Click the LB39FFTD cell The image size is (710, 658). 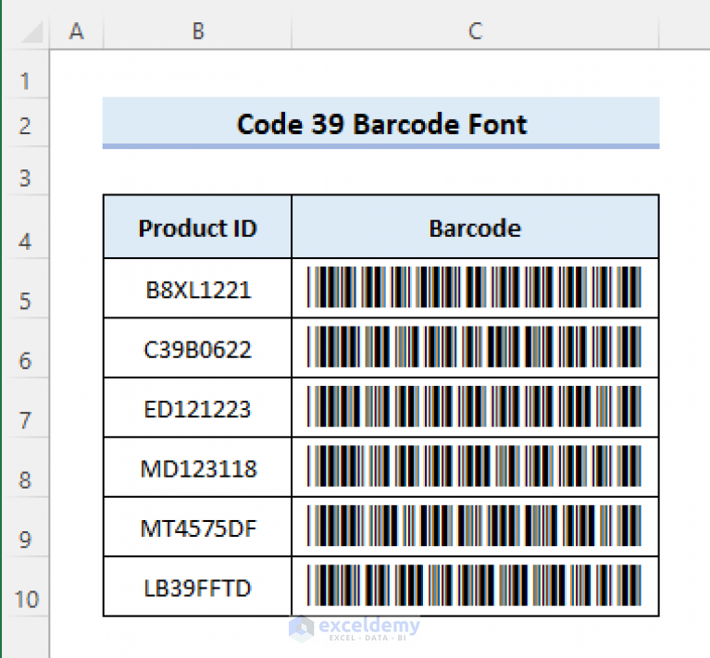pos(197,587)
